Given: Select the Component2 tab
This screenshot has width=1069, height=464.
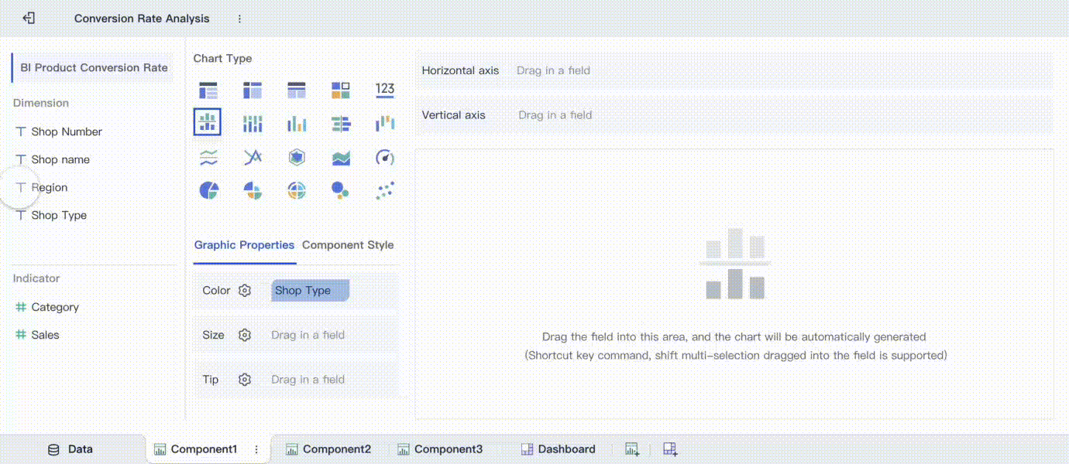Looking at the screenshot, I should [328, 449].
